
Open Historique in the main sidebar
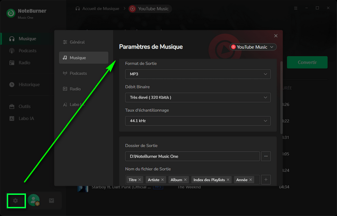click(24, 84)
